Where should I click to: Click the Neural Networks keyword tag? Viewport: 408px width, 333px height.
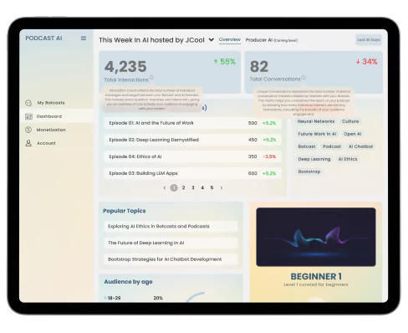pyautogui.click(x=316, y=121)
